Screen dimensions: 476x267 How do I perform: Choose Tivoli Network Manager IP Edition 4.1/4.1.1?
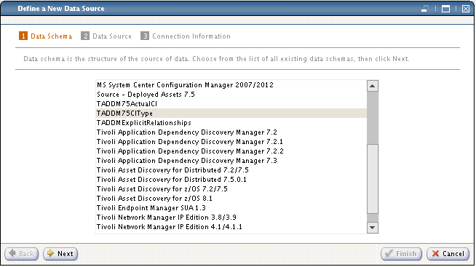coord(231,227)
